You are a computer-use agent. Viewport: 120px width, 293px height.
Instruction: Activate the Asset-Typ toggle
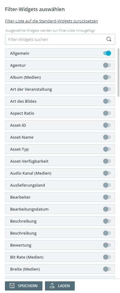point(107,149)
